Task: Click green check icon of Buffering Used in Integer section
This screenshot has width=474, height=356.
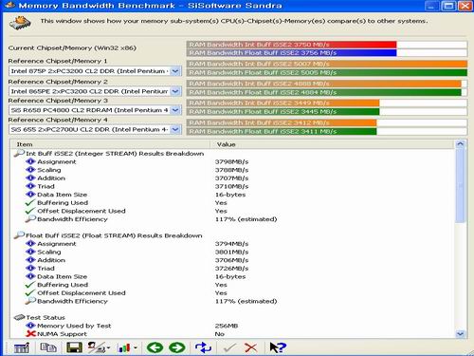Action: 30,203
